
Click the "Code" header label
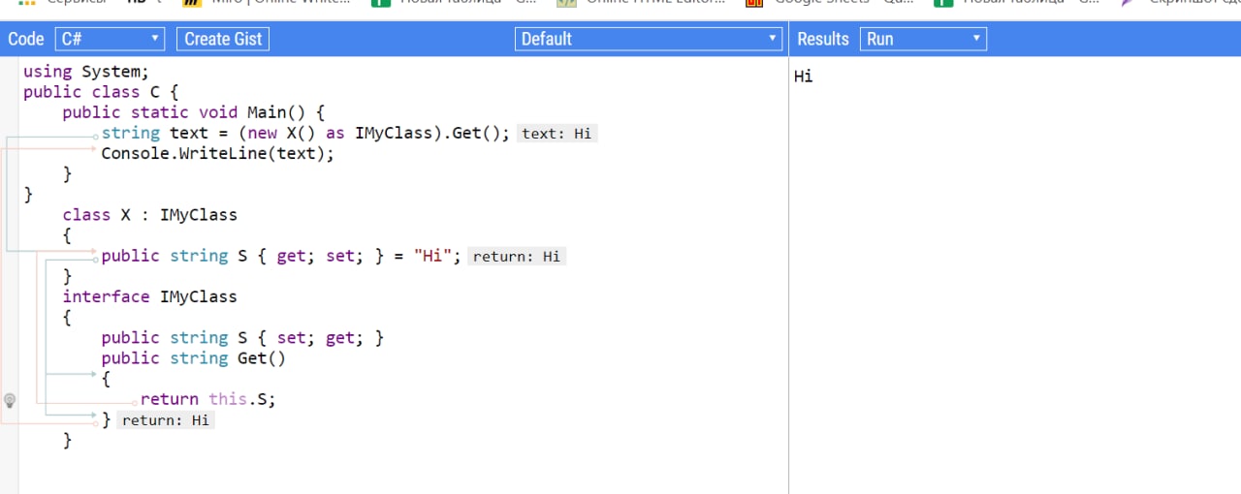(26, 39)
